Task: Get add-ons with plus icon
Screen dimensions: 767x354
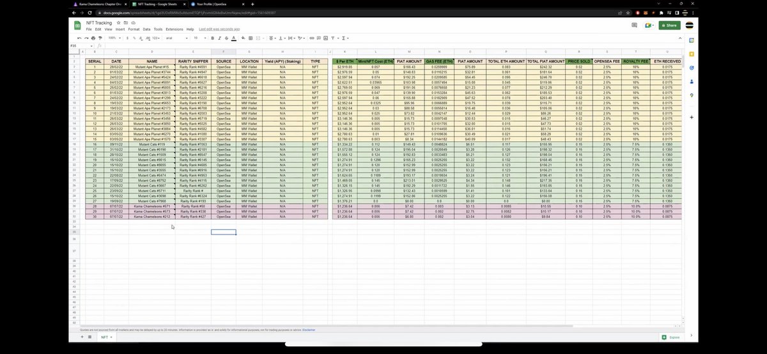Action: 691,118
